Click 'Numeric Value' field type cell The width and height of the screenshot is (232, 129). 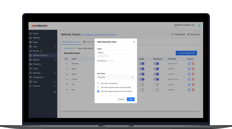(173, 64)
